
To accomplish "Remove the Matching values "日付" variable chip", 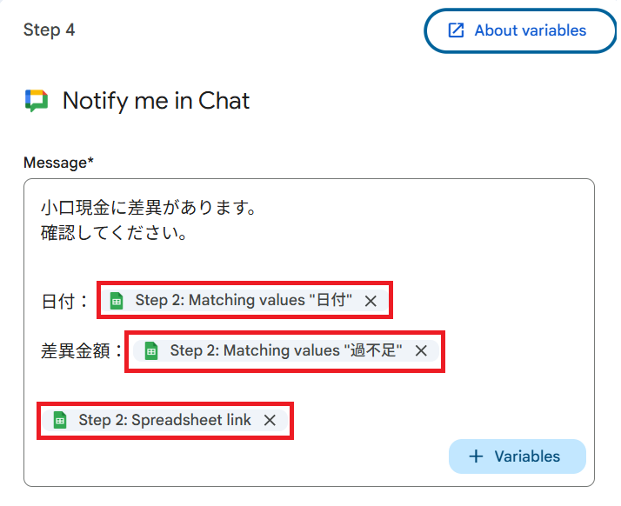I will point(371,301).
